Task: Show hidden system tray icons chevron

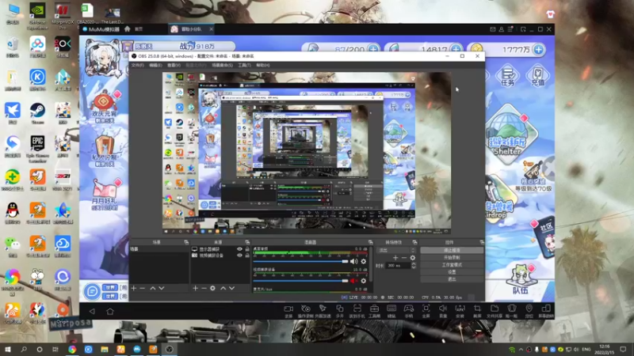Action: pos(521,349)
